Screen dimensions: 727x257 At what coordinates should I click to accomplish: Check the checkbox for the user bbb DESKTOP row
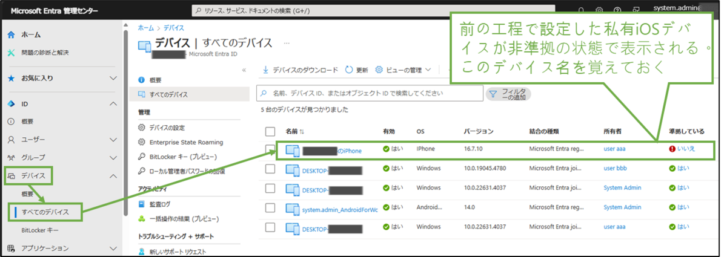270,169
